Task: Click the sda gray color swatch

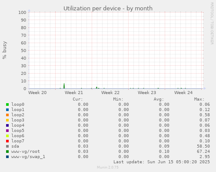Action: pos(7,146)
